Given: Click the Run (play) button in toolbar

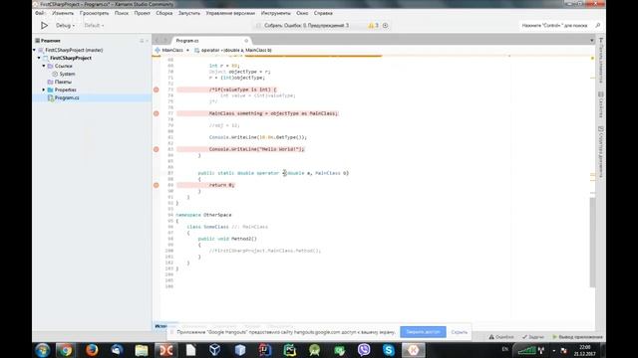Looking at the screenshot, I should click(44, 26).
